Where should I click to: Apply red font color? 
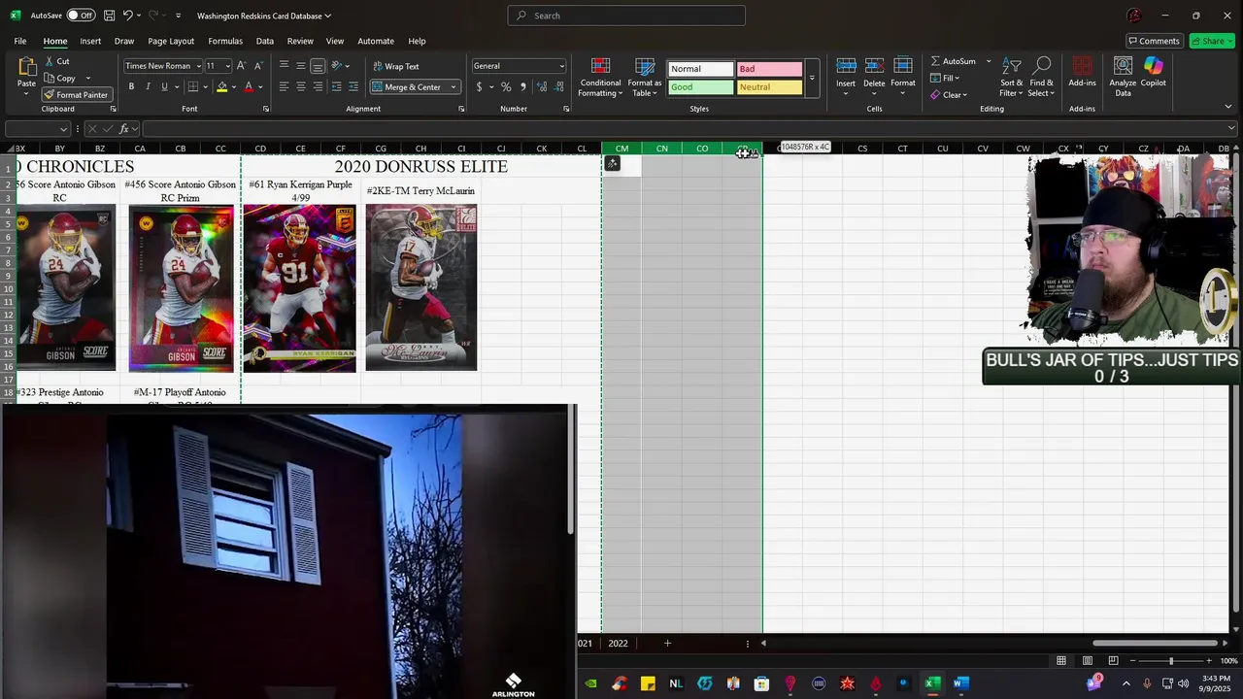(x=249, y=86)
